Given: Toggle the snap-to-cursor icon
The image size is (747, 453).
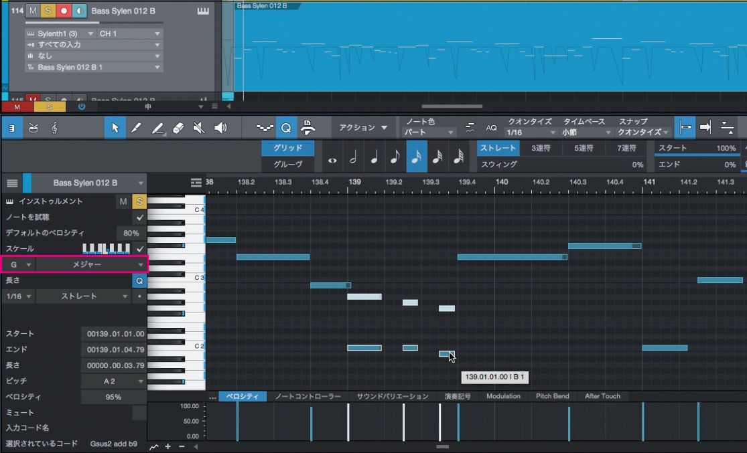Looking at the screenshot, I should [x=685, y=128].
